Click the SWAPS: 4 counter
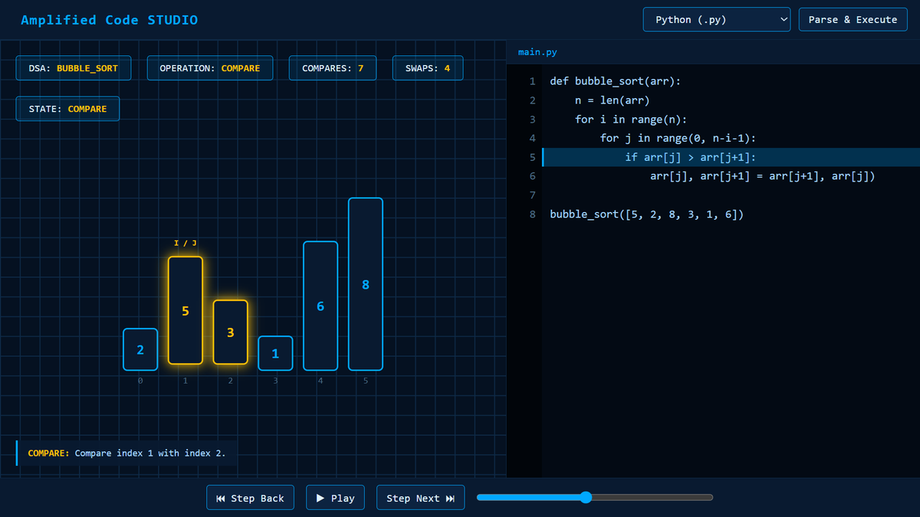920x517 pixels. point(428,68)
